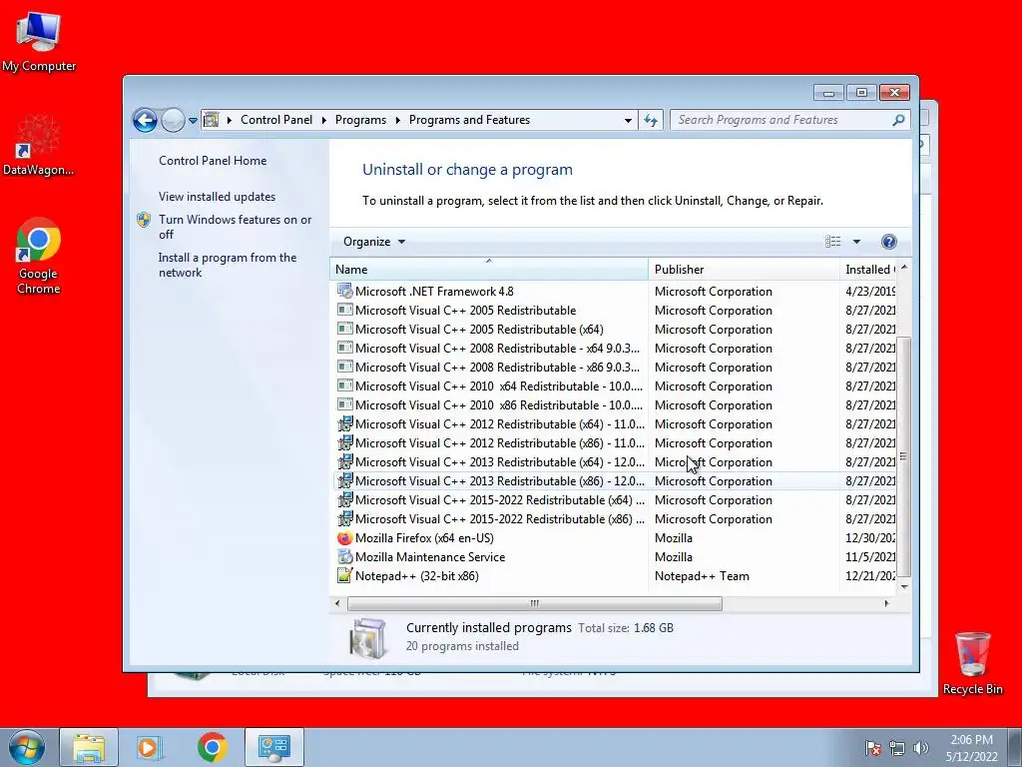Click the horizontal scroll right arrow

point(886,604)
